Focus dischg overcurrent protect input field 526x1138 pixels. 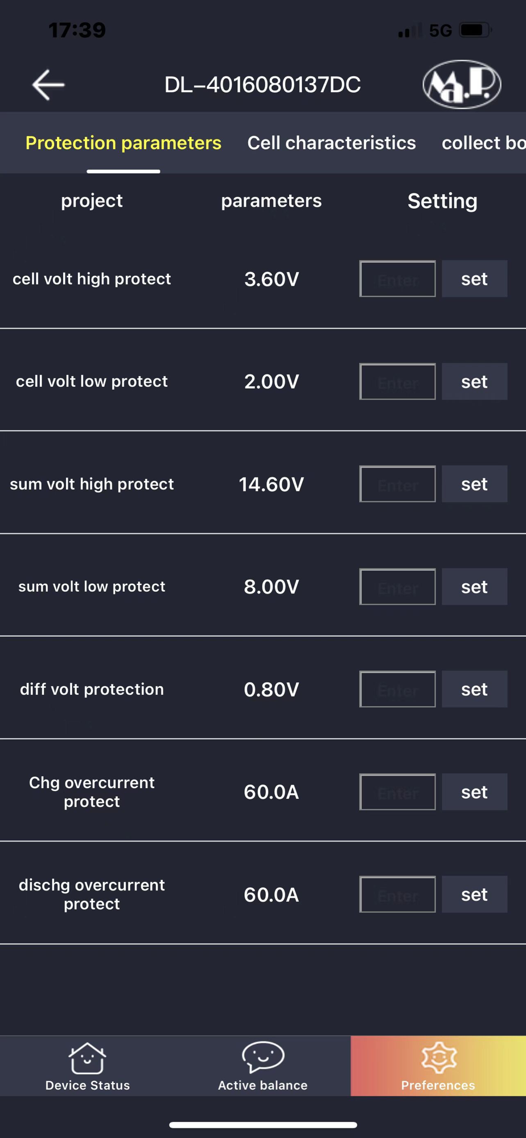point(397,894)
